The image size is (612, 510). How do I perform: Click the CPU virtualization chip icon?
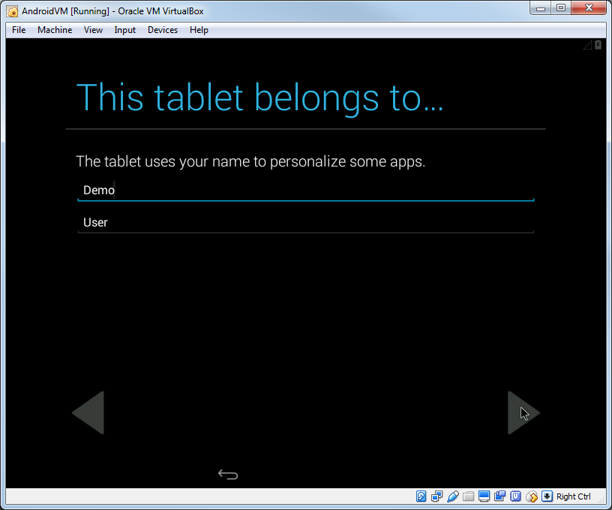coord(515,496)
